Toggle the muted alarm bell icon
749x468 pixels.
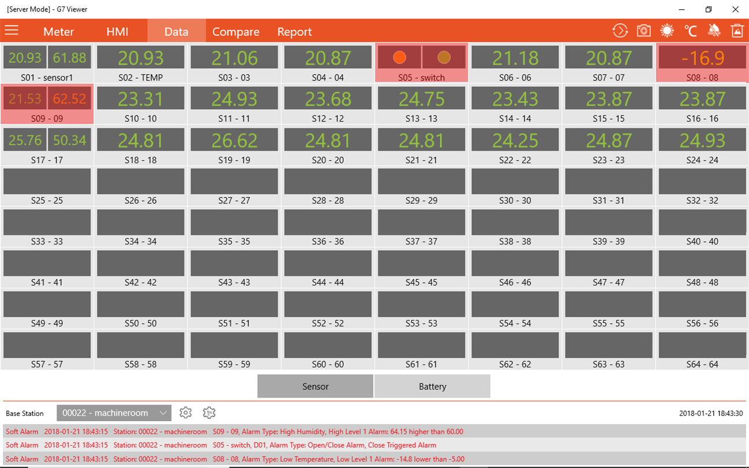click(x=714, y=31)
